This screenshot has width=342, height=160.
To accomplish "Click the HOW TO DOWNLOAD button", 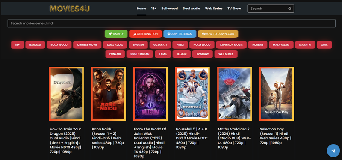I will point(218,34).
